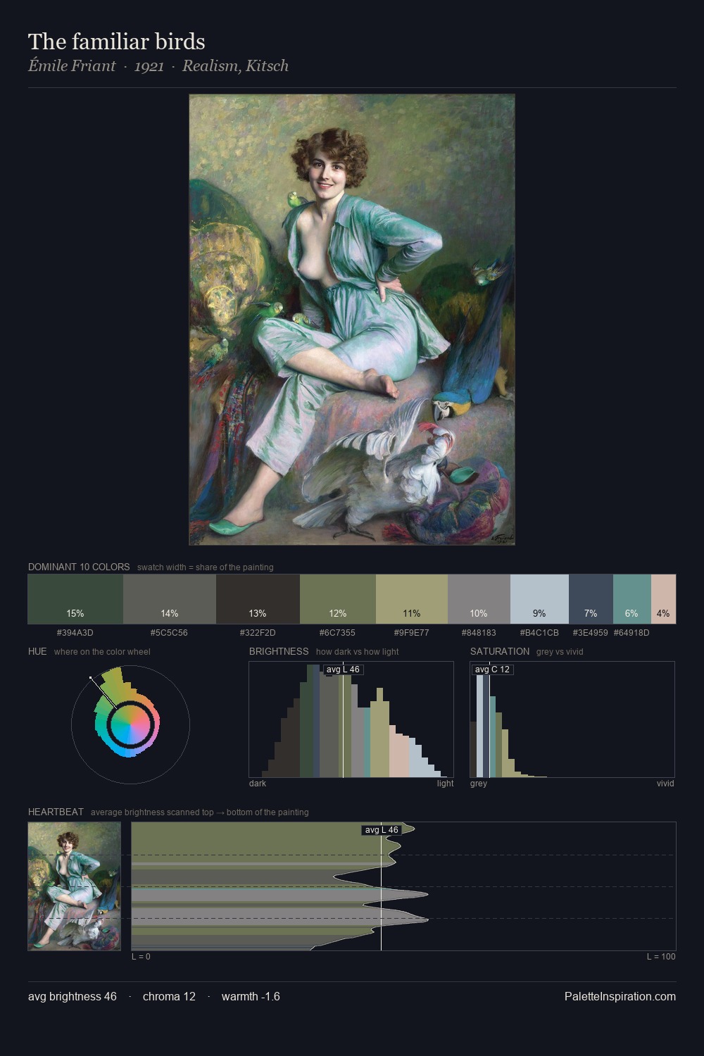704x1056 pixels.
Task: Click the hex code '#848183'
Action: (479, 632)
